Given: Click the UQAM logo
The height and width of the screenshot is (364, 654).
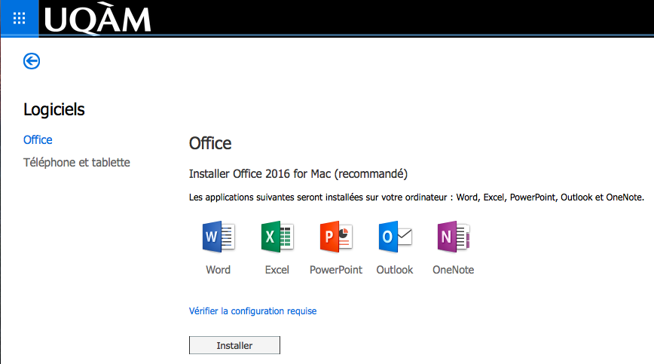Looking at the screenshot, I should [97, 19].
